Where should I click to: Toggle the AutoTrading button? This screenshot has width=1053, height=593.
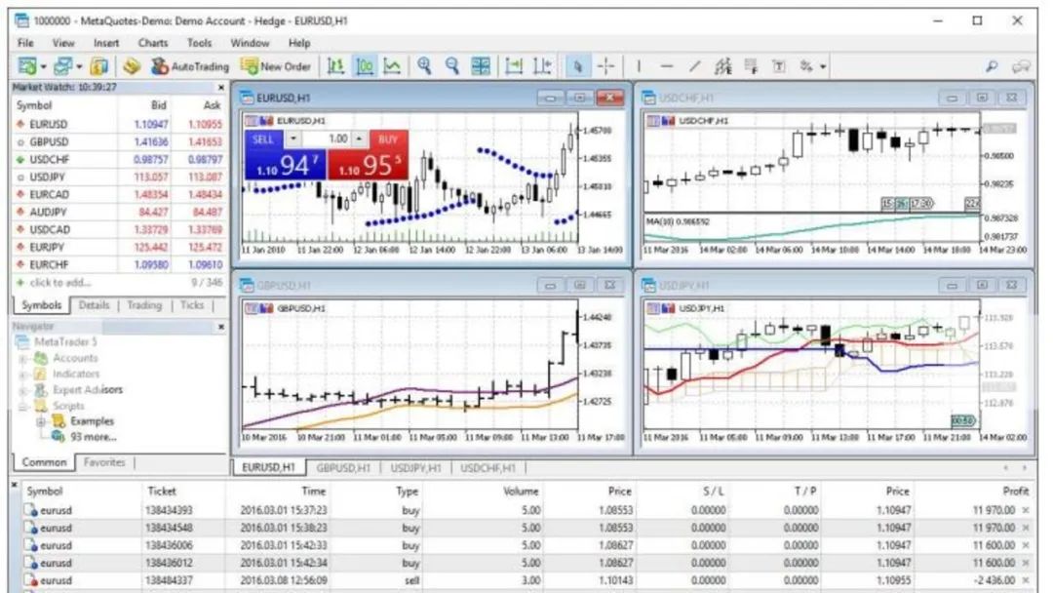click(190, 66)
